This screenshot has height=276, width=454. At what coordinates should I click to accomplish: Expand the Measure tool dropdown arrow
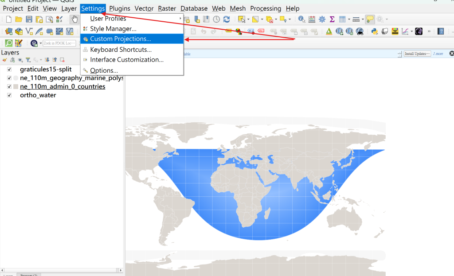363,19
